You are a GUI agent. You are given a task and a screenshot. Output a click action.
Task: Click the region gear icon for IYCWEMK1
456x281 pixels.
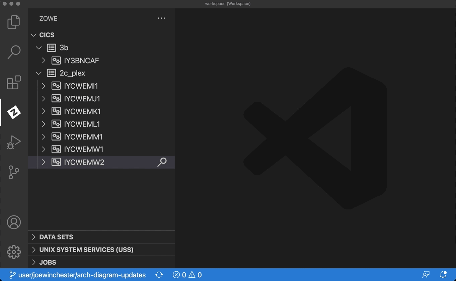56,111
